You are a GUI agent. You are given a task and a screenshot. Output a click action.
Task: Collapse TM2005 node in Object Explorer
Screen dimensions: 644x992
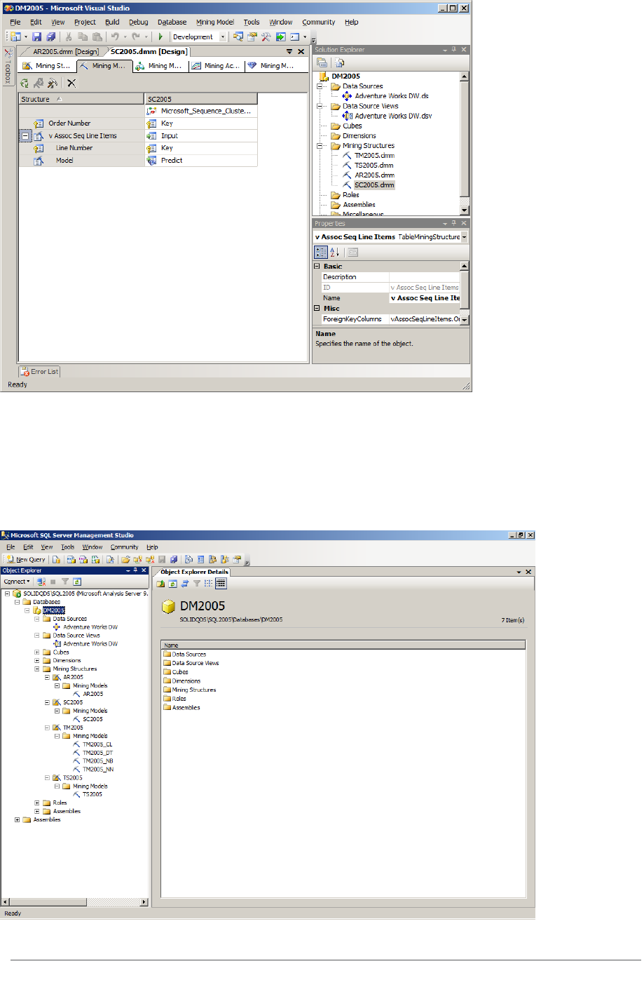point(47,728)
